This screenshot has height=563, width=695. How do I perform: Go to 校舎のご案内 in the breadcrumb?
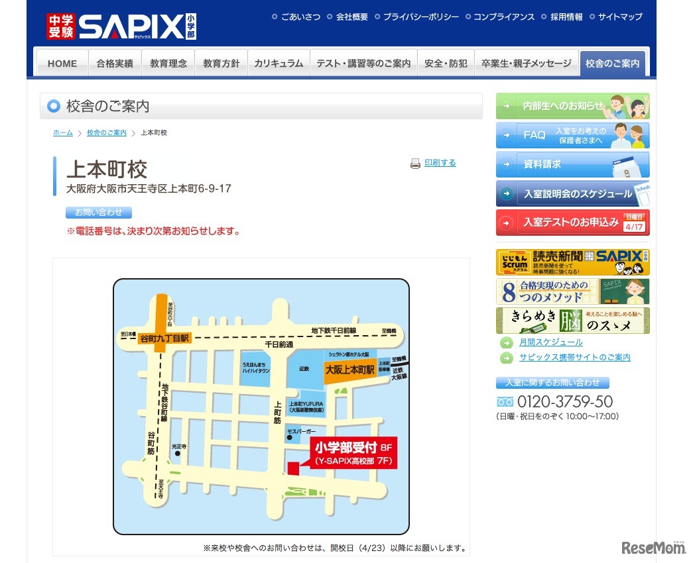[x=107, y=132]
